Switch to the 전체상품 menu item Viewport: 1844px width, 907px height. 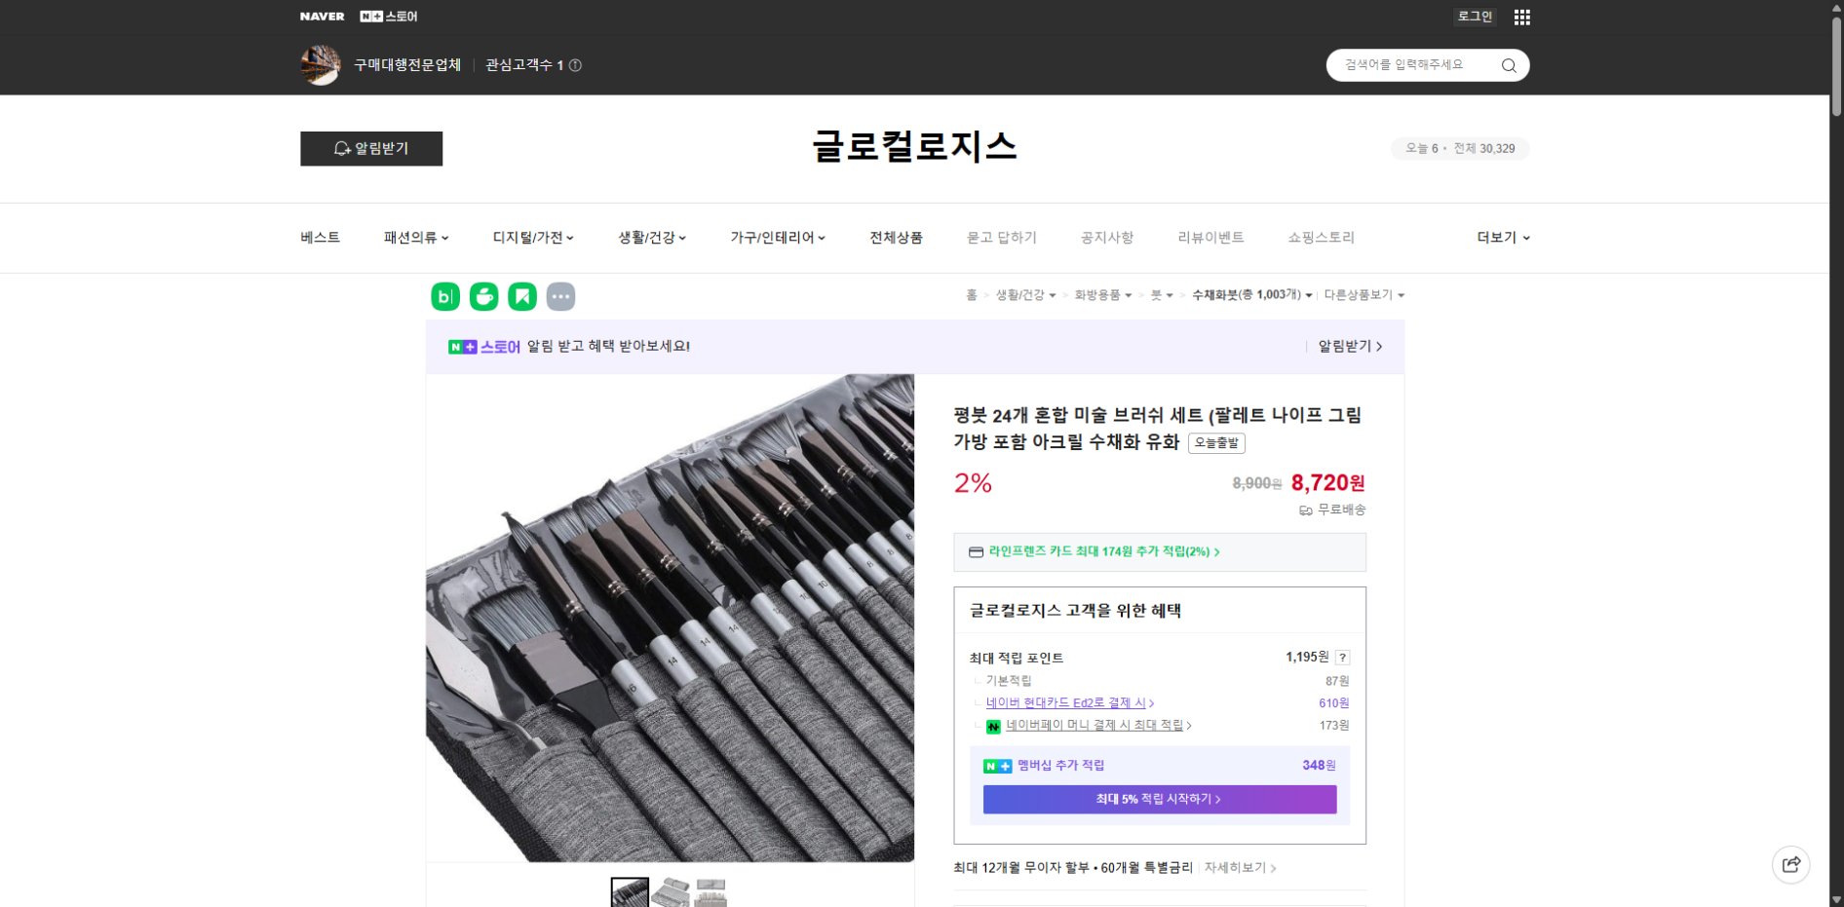pos(895,237)
